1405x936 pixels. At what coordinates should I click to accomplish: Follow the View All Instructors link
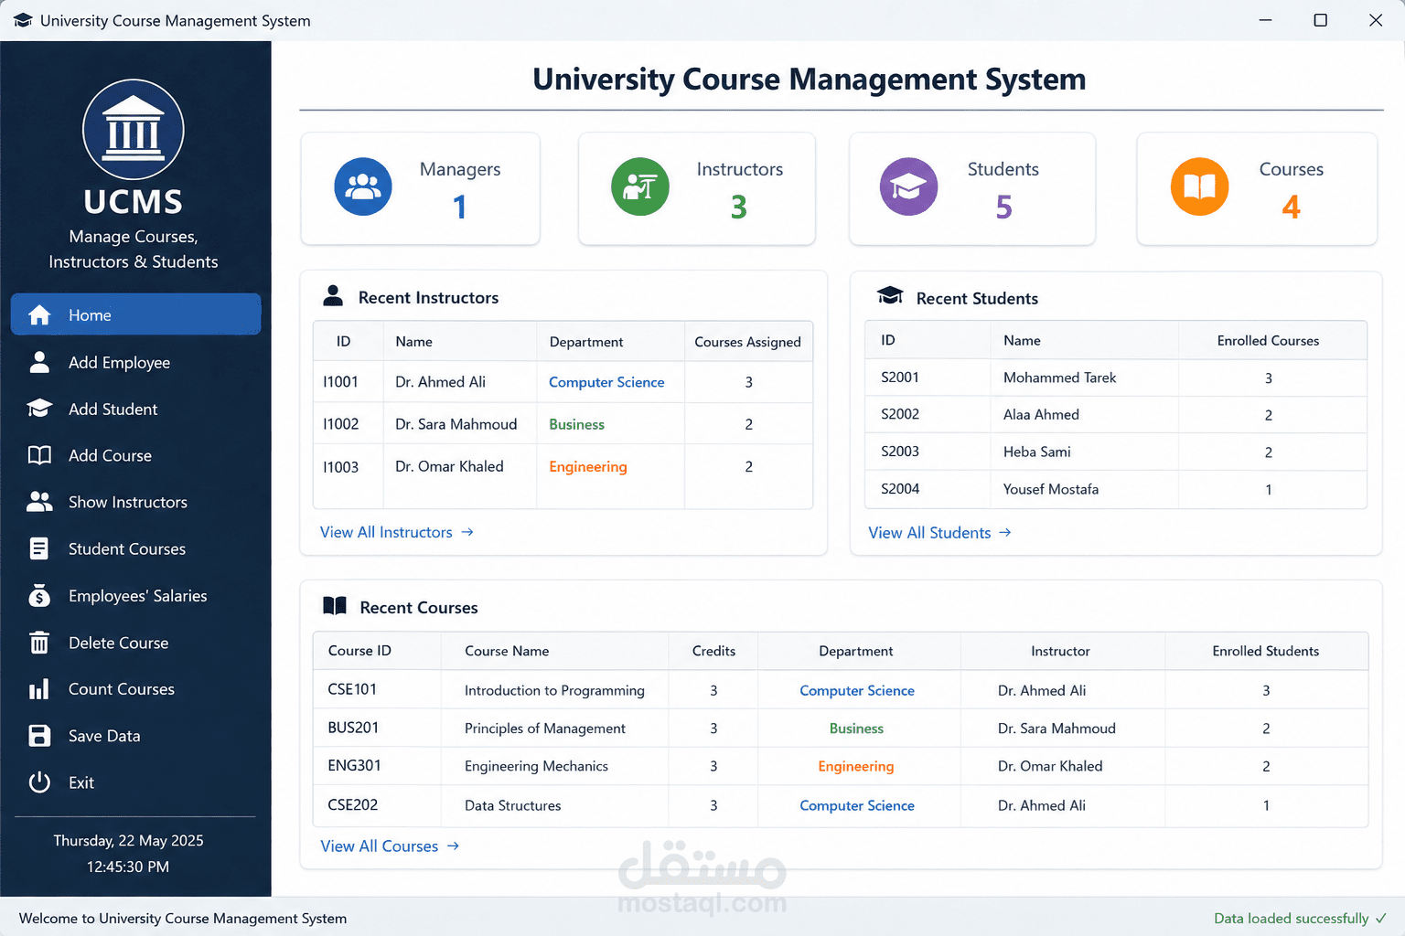(x=396, y=532)
